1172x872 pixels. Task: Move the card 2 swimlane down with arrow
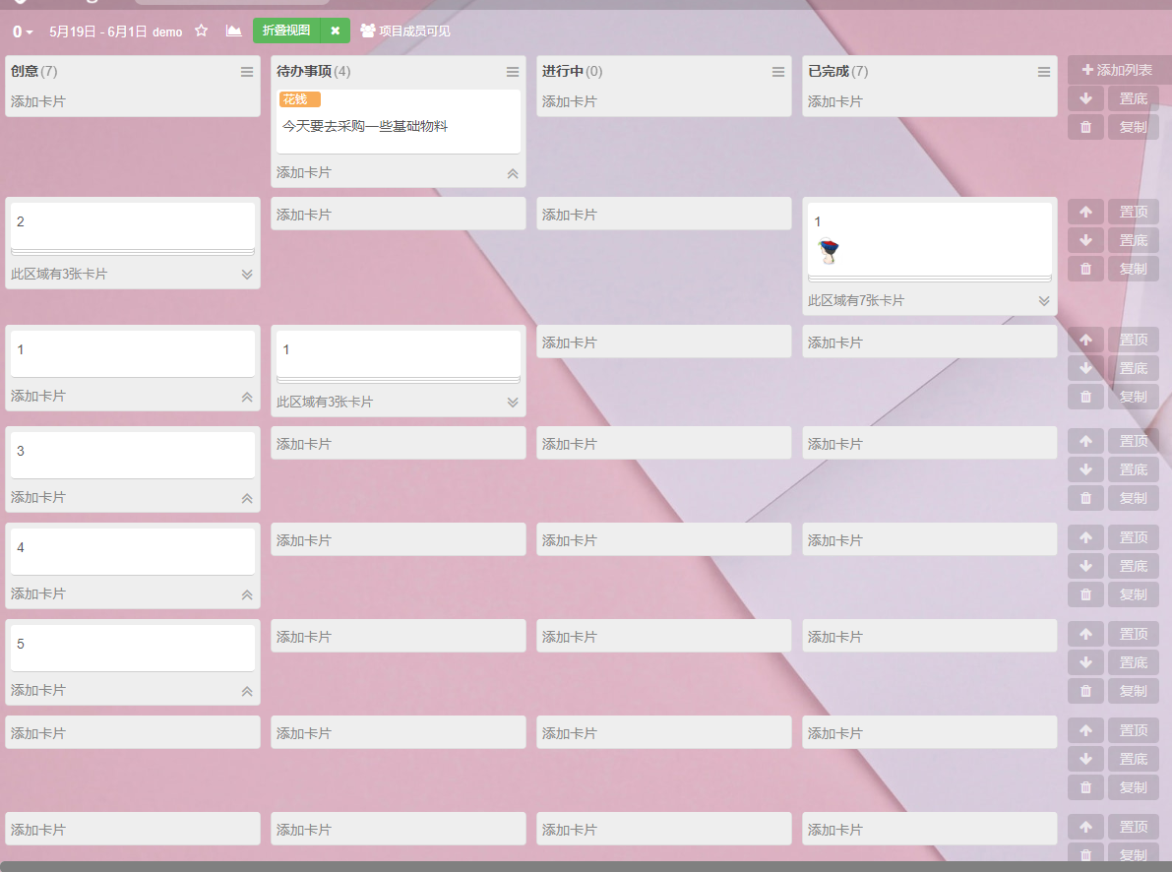pos(1086,240)
